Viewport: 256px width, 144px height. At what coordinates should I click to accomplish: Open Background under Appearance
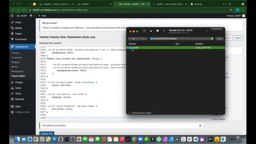click(17, 71)
